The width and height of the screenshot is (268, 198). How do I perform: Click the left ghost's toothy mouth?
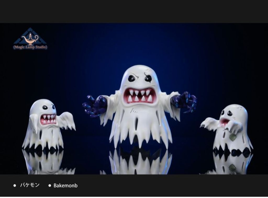point(48,119)
